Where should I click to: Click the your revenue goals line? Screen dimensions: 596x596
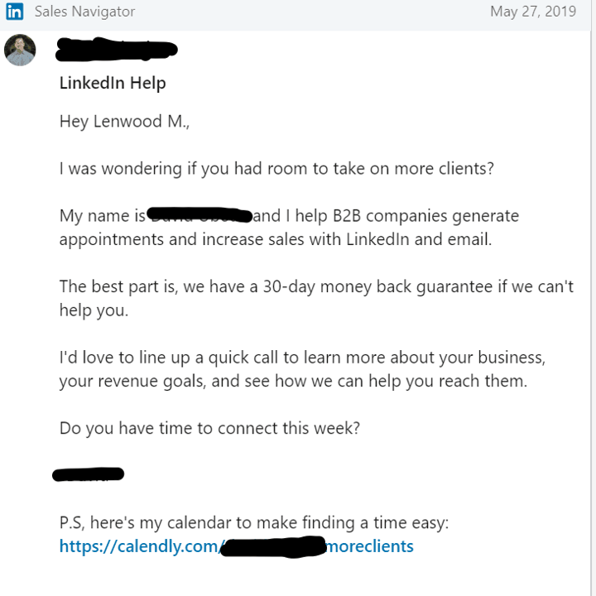[293, 382]
